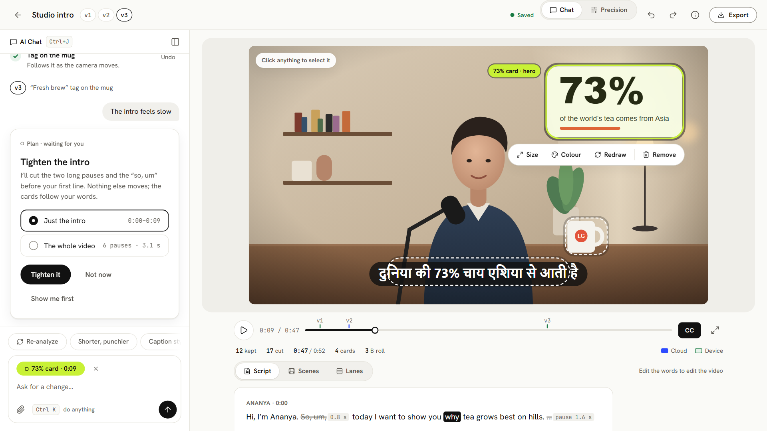Click the struck-through So, um in script
The width and height of the screenshot is (767, 431).
pyautogui.click(x=314, y=417)
